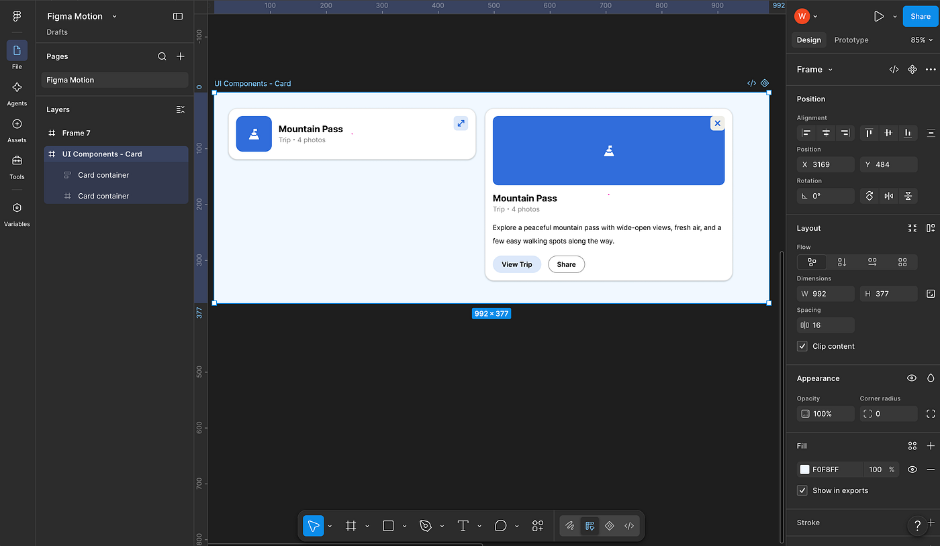Align horizontal centers icon
Screen dimensions: 940x546
826,133
